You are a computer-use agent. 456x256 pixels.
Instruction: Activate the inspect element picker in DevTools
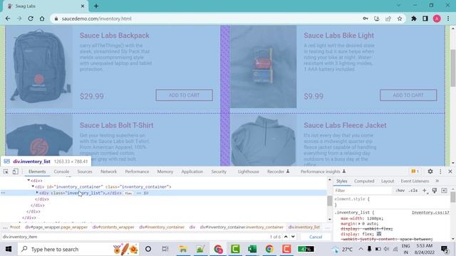point(6,171)
